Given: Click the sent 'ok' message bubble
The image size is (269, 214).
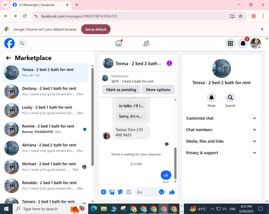Looking at the screenshot, I should click(166, 175).
